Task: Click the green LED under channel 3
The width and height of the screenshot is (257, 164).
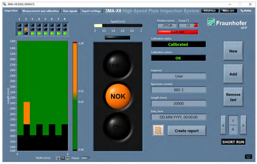Action: coord(33,33)
